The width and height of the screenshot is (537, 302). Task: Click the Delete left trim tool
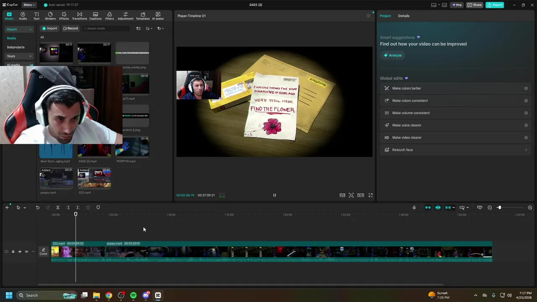[x=68, y=208]
